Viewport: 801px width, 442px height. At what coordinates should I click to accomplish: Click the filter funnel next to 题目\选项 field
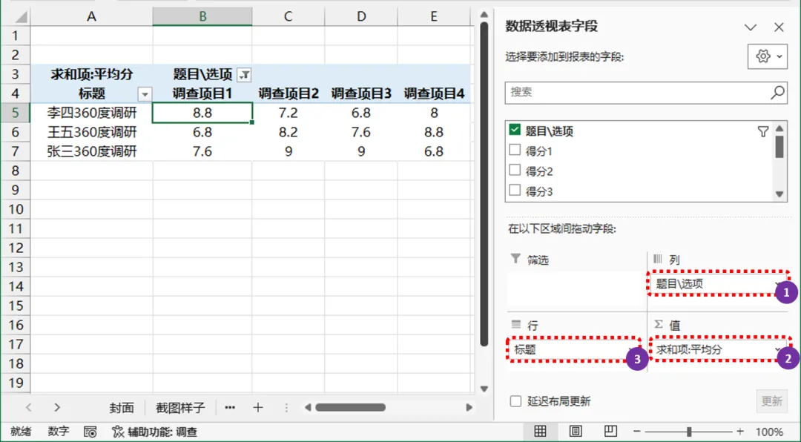762,131
